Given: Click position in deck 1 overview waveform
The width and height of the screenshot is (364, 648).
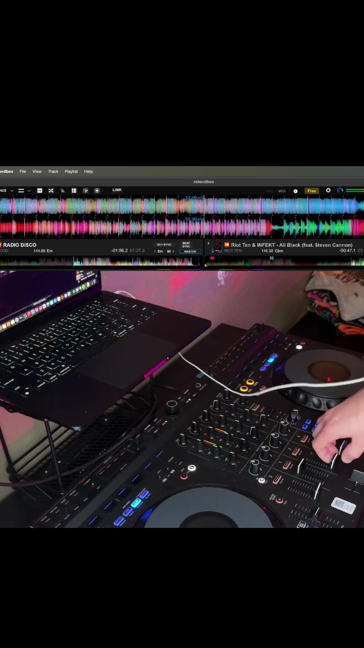Looking at the screenshot, I should click(x=100, y=262).
